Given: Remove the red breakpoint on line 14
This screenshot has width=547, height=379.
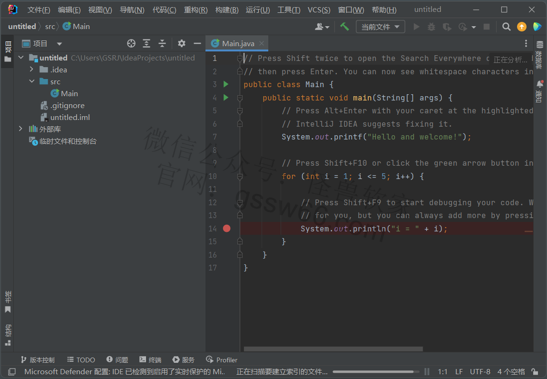Looking at the screenshot, I should coord(226,229).
